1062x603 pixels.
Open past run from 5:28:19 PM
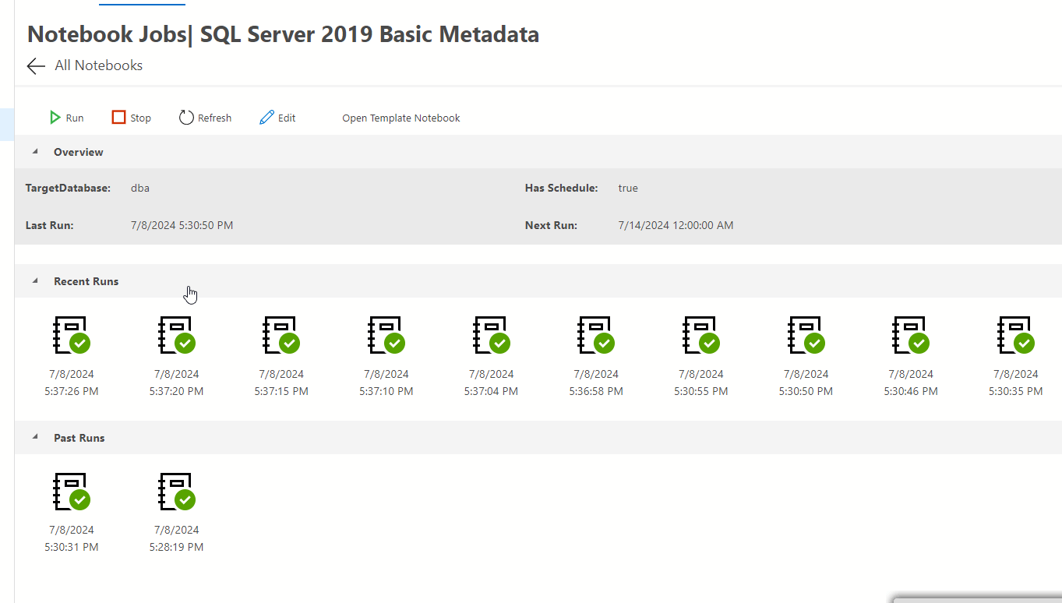[177, 492]
